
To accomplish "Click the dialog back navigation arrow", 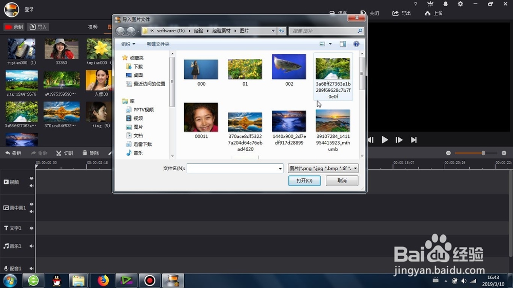I will tap(120, 31).
